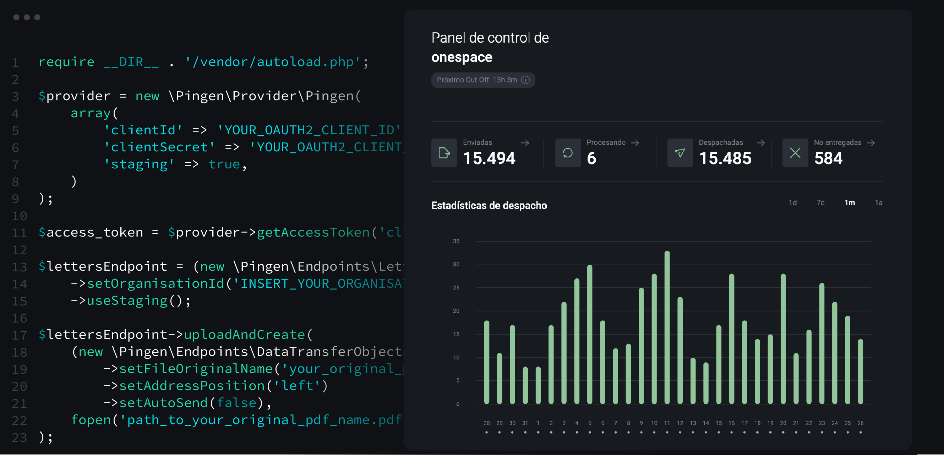
Task: Click the arrow next to Enviadas
Action: click(525, 143)
